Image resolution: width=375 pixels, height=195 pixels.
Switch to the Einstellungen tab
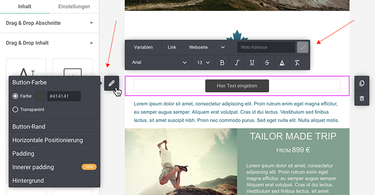tap(74, 7)
